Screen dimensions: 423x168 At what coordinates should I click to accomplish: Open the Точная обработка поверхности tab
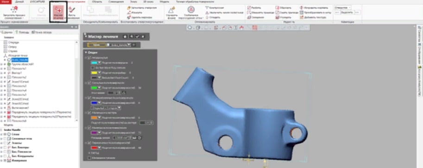coord(196,1)
